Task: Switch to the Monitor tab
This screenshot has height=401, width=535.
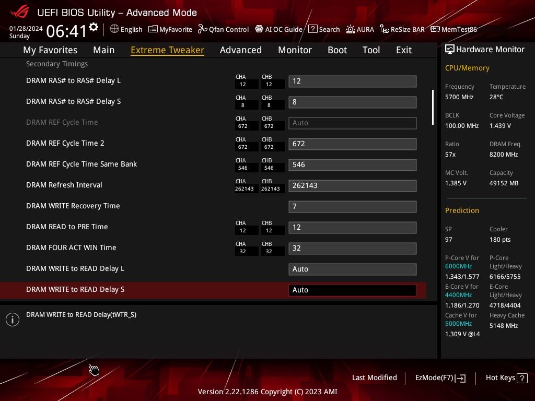Action: click(295, 50)
